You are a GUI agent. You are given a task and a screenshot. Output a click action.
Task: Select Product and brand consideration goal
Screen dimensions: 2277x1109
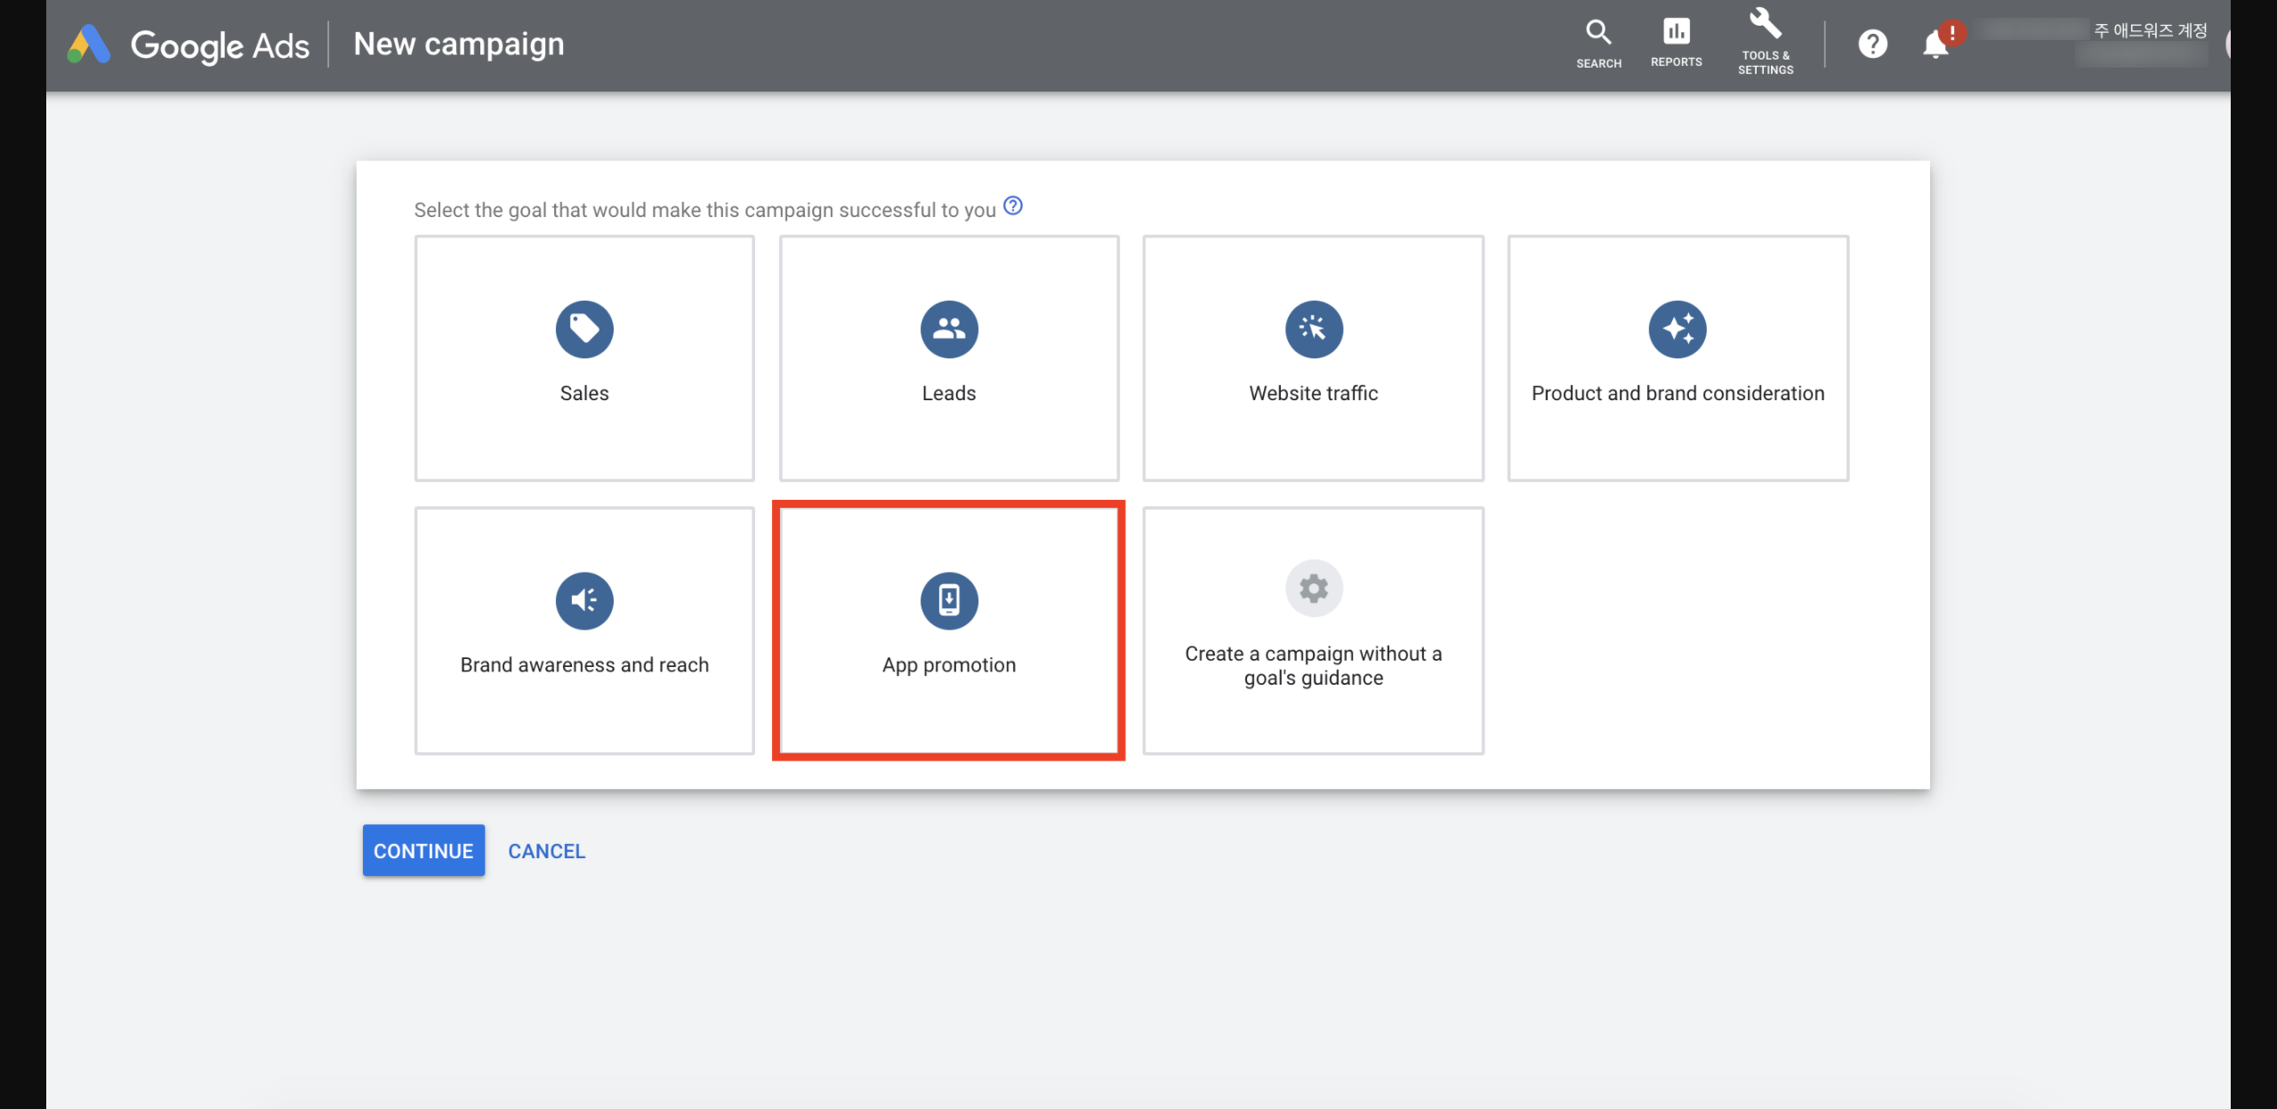pyautogui.click(x=1678, y=358)
